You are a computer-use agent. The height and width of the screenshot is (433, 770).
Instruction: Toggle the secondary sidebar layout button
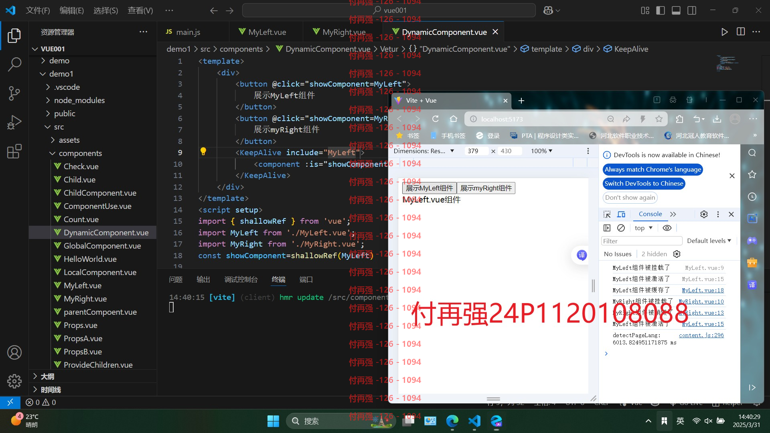click(x=692, y=10)
